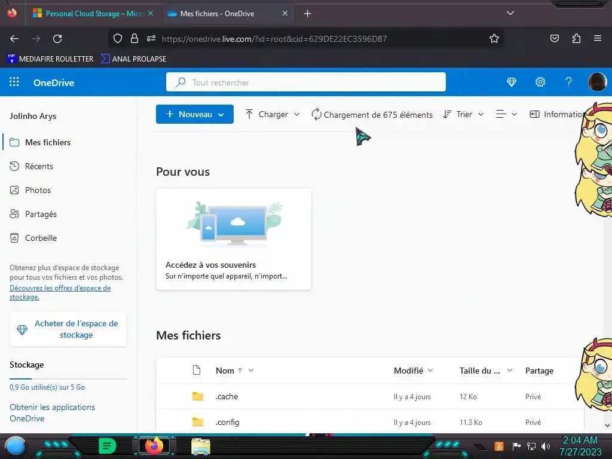Select Mes fichiers in the sidebar
The image size is (612, 459).
click(x=48, y=142)
